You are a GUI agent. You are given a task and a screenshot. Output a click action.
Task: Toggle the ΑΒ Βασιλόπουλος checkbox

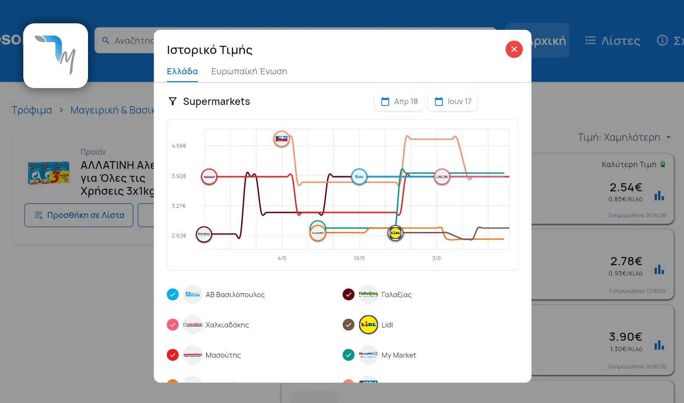coord(173,295)
